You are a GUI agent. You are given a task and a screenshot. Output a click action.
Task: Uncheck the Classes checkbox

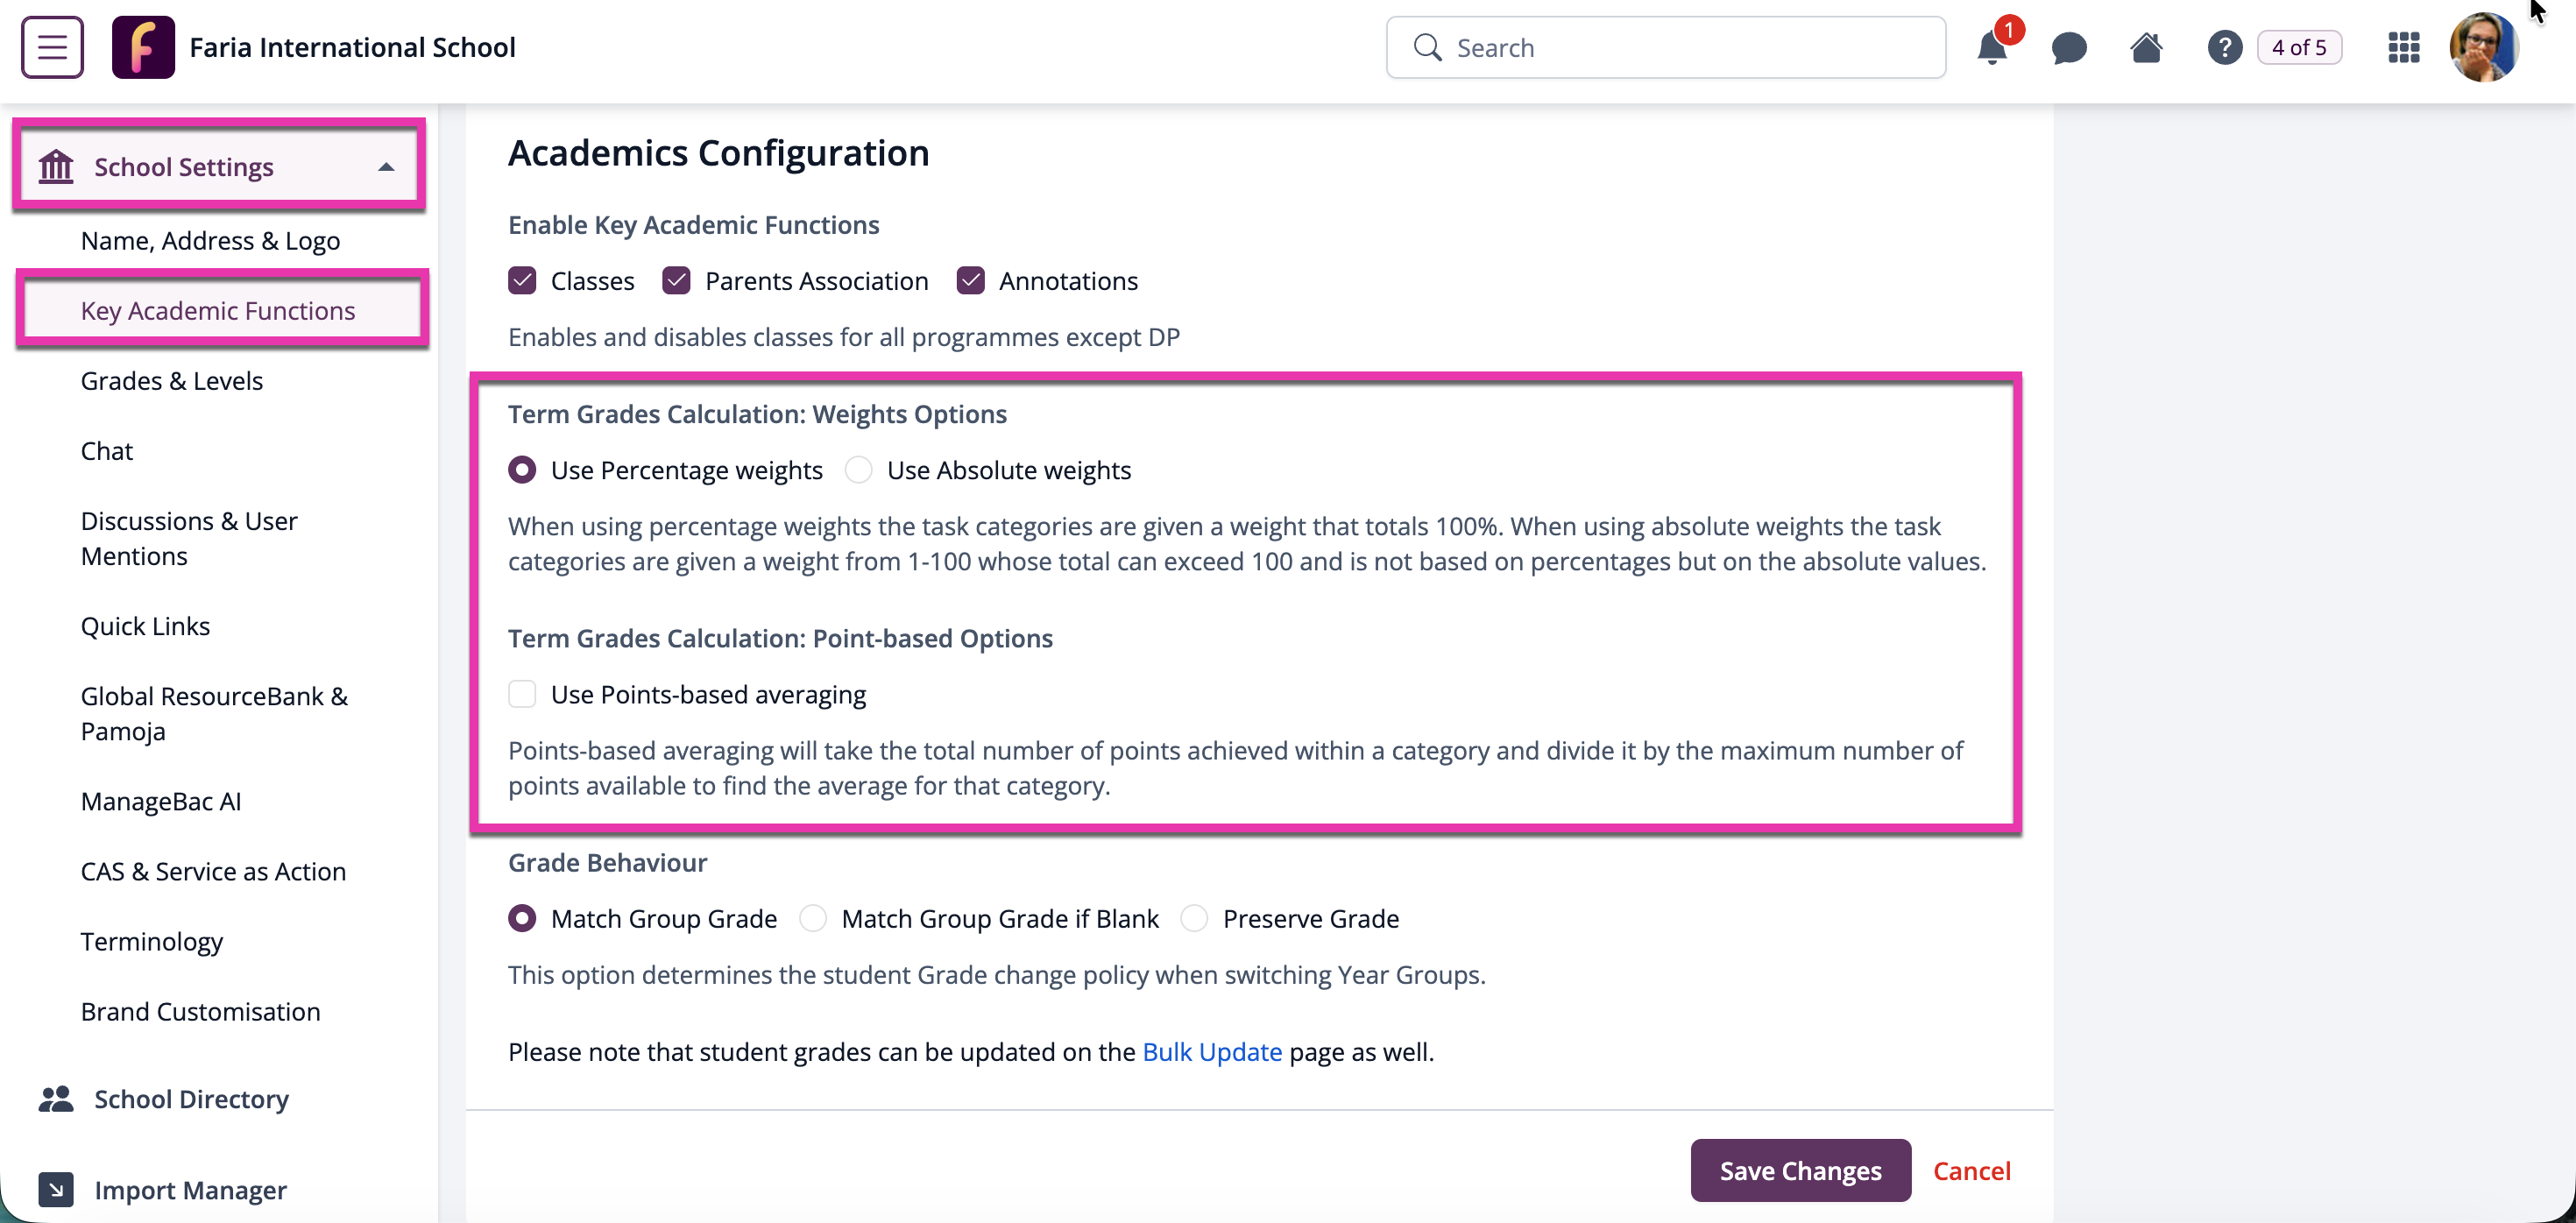click(x=522, y=281)
